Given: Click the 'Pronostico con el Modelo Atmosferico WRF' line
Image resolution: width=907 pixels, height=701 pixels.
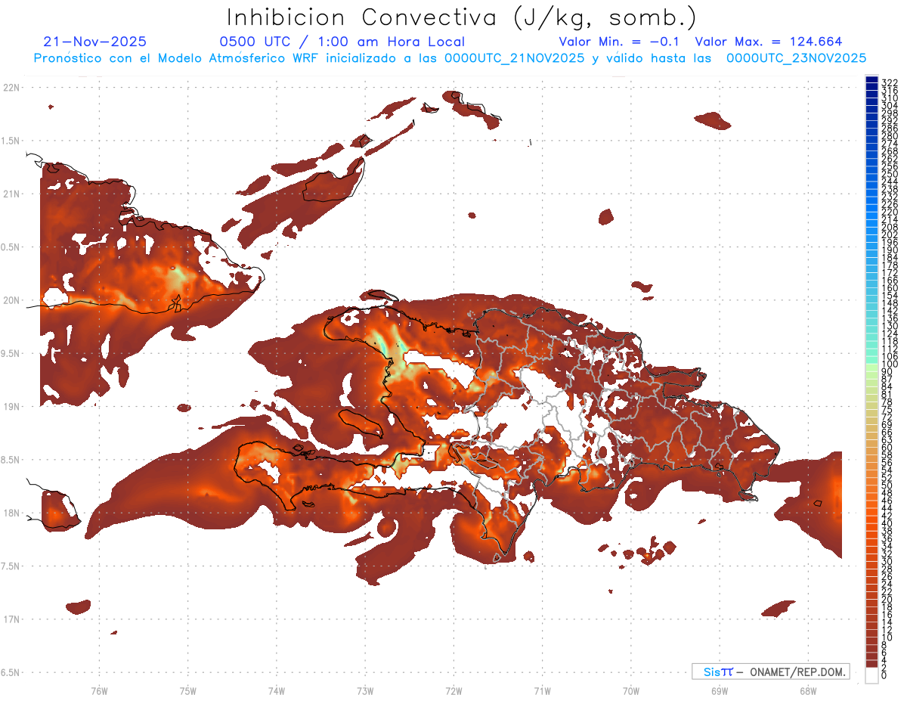Looking at the screenshot, I should [x=450, y=58].
